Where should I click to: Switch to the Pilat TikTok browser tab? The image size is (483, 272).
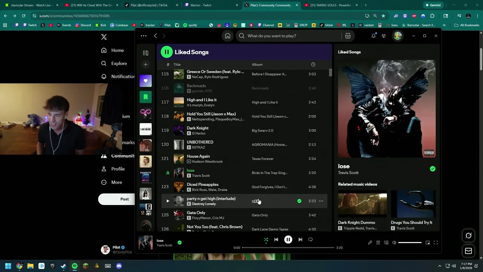152,5
